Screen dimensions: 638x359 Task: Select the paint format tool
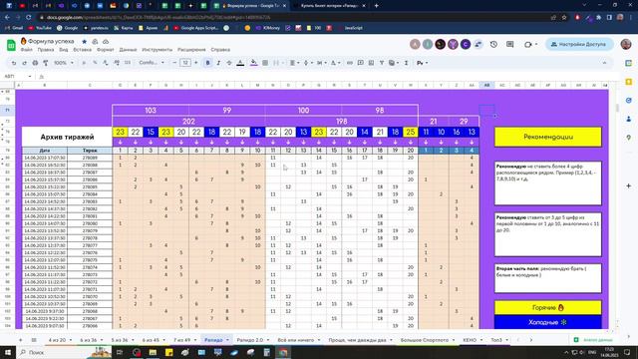[x=46, y=63]
